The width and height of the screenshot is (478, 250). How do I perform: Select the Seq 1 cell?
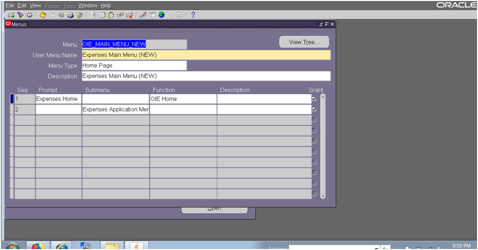coord(25,99)
